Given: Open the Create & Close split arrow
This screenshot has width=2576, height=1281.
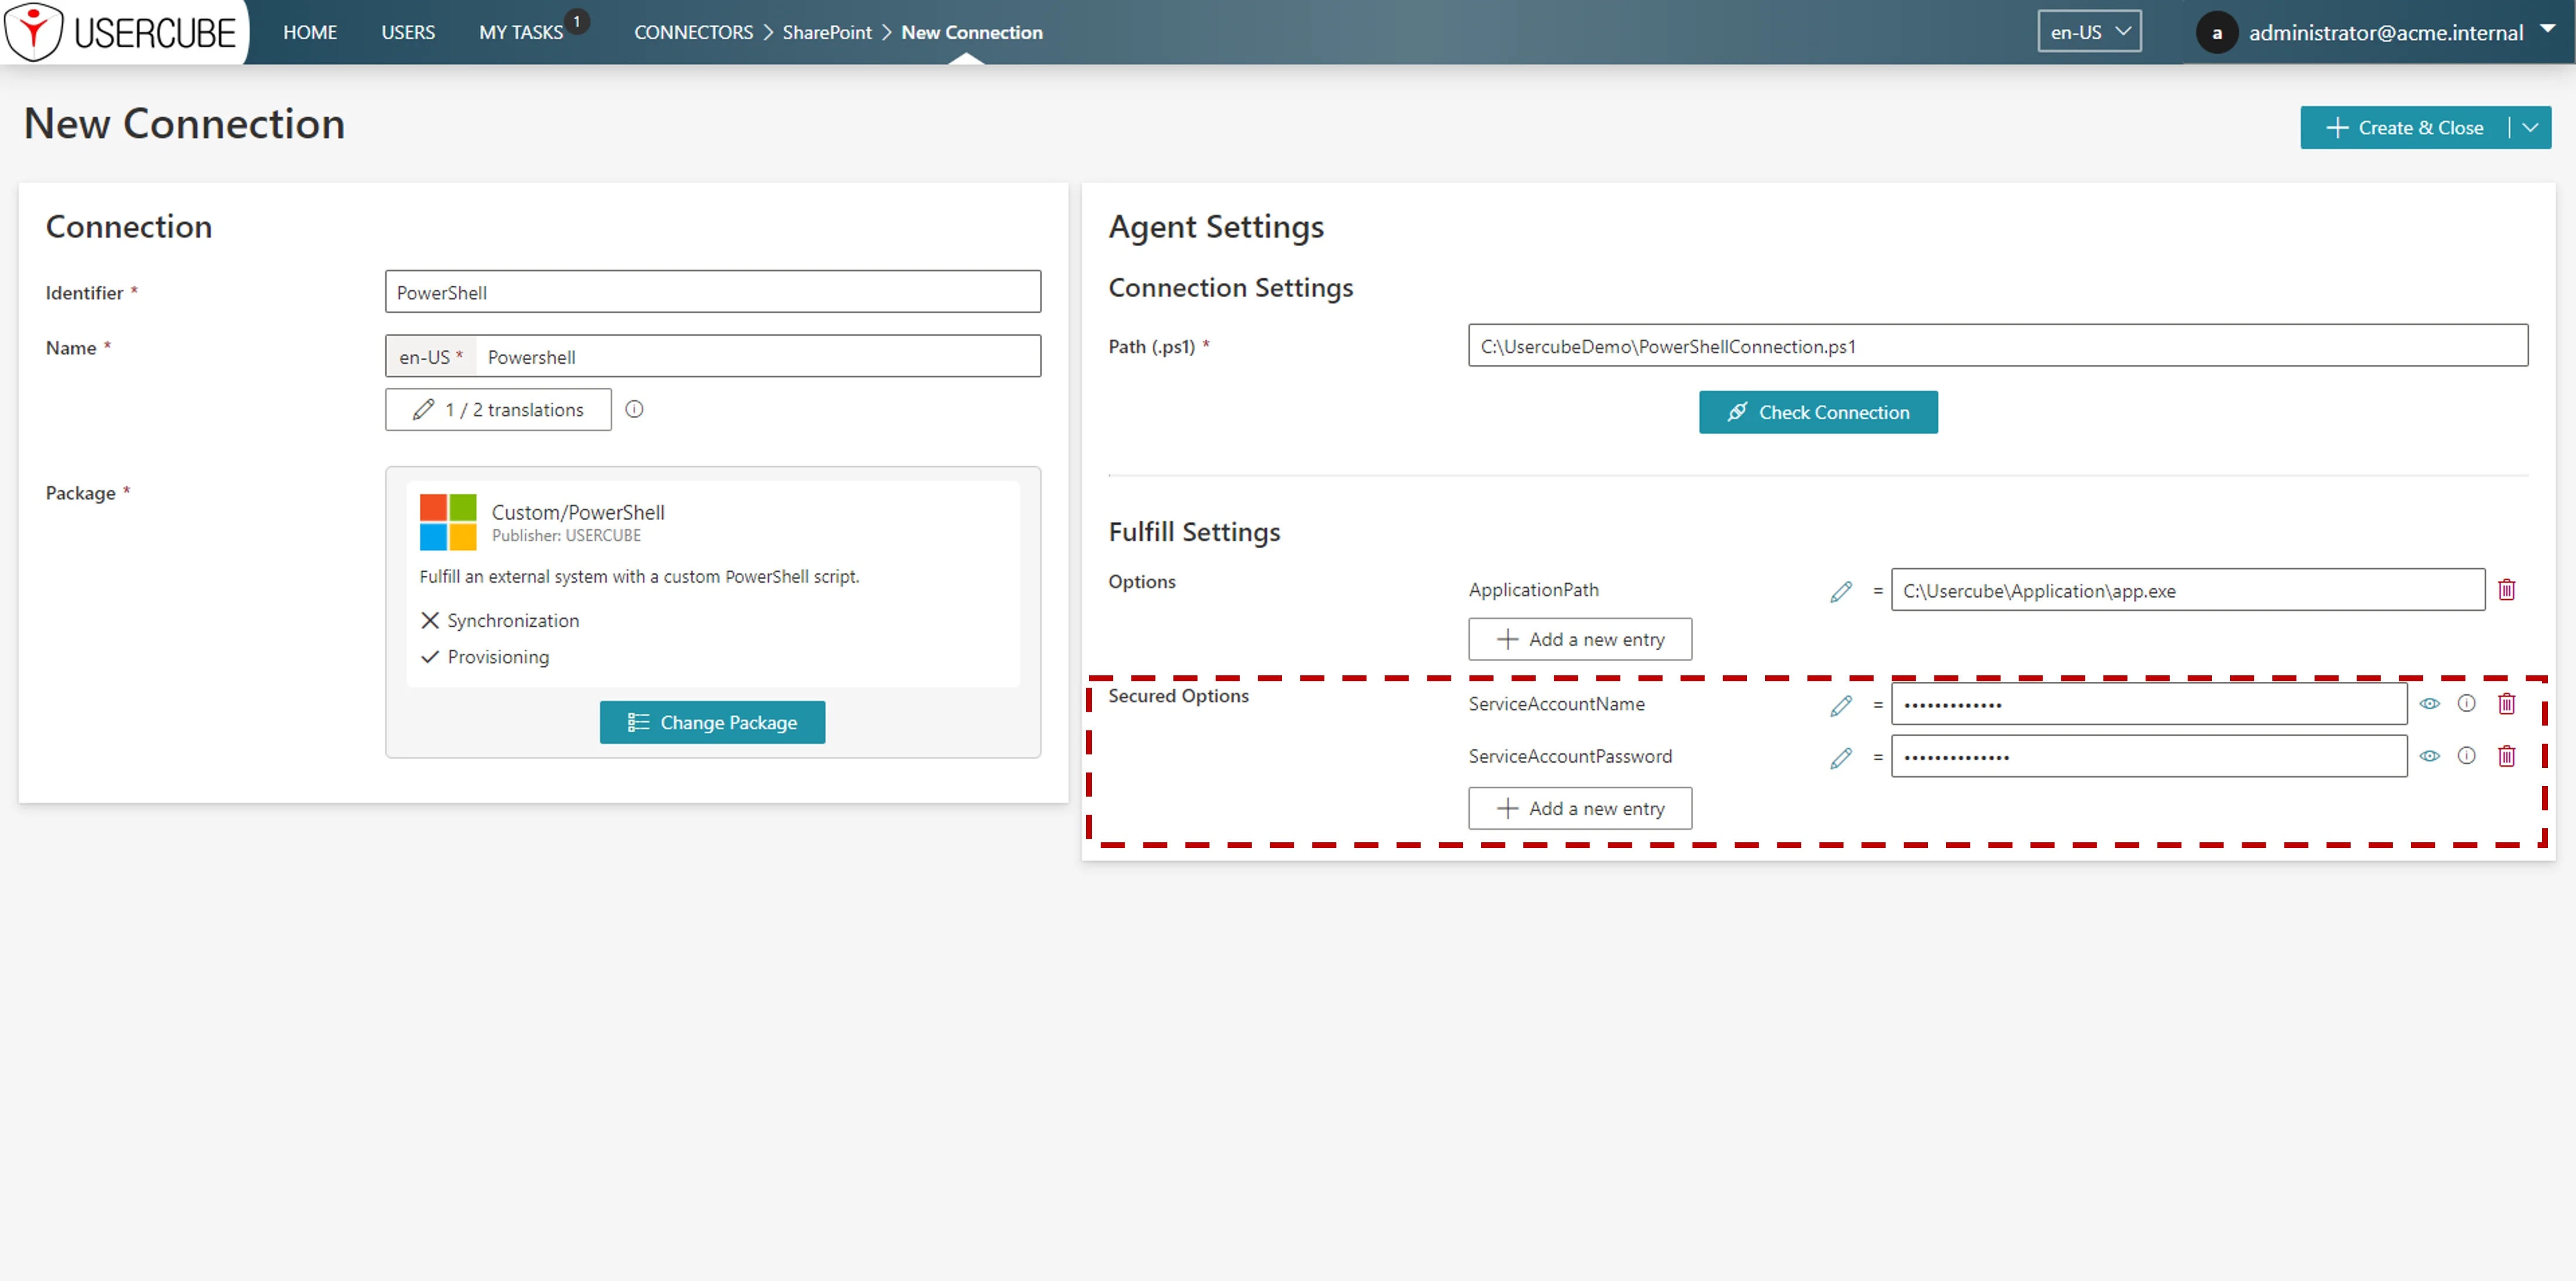Looking at the screenshot, I should click(x=2531, y=128).
